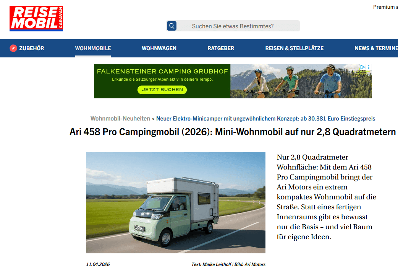Click the Falkensteiner Camping Grubhof ad heading

pyautogui.click(x=162, y=71)
